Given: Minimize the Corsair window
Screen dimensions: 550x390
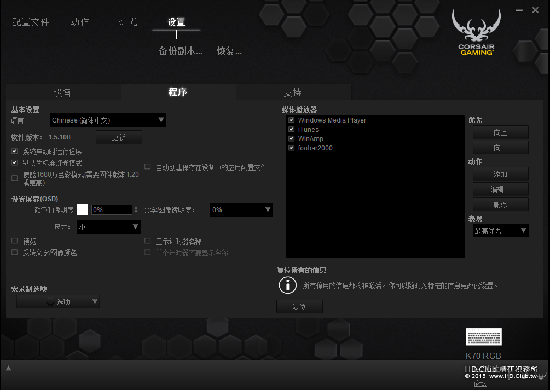Looking at the screenshot, I should click(519, 10).
